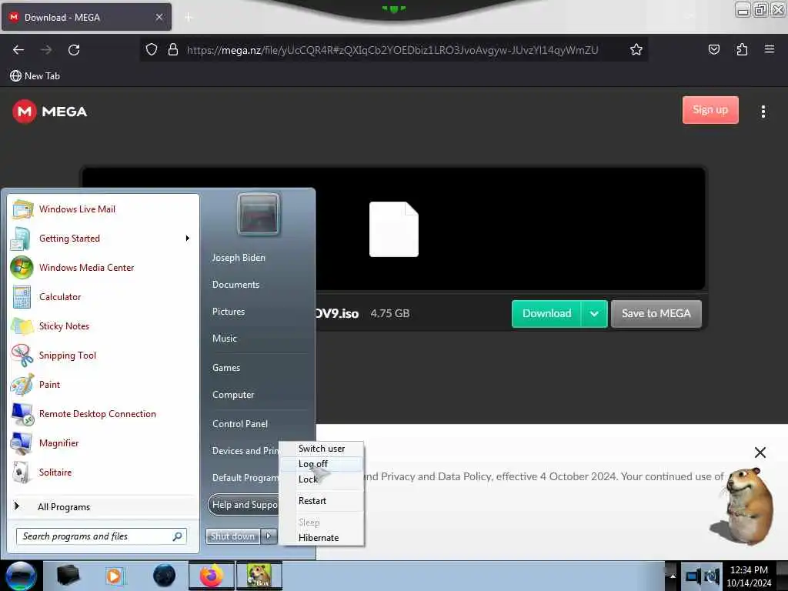Open Pictures from Start menu
Image resolution: width=788 pixels, height=591 pixels.
[x=229, y=312]
